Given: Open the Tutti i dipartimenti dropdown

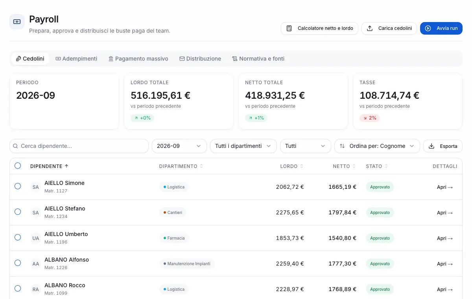Looking at the screenshot, I should (x=243, y=146).
